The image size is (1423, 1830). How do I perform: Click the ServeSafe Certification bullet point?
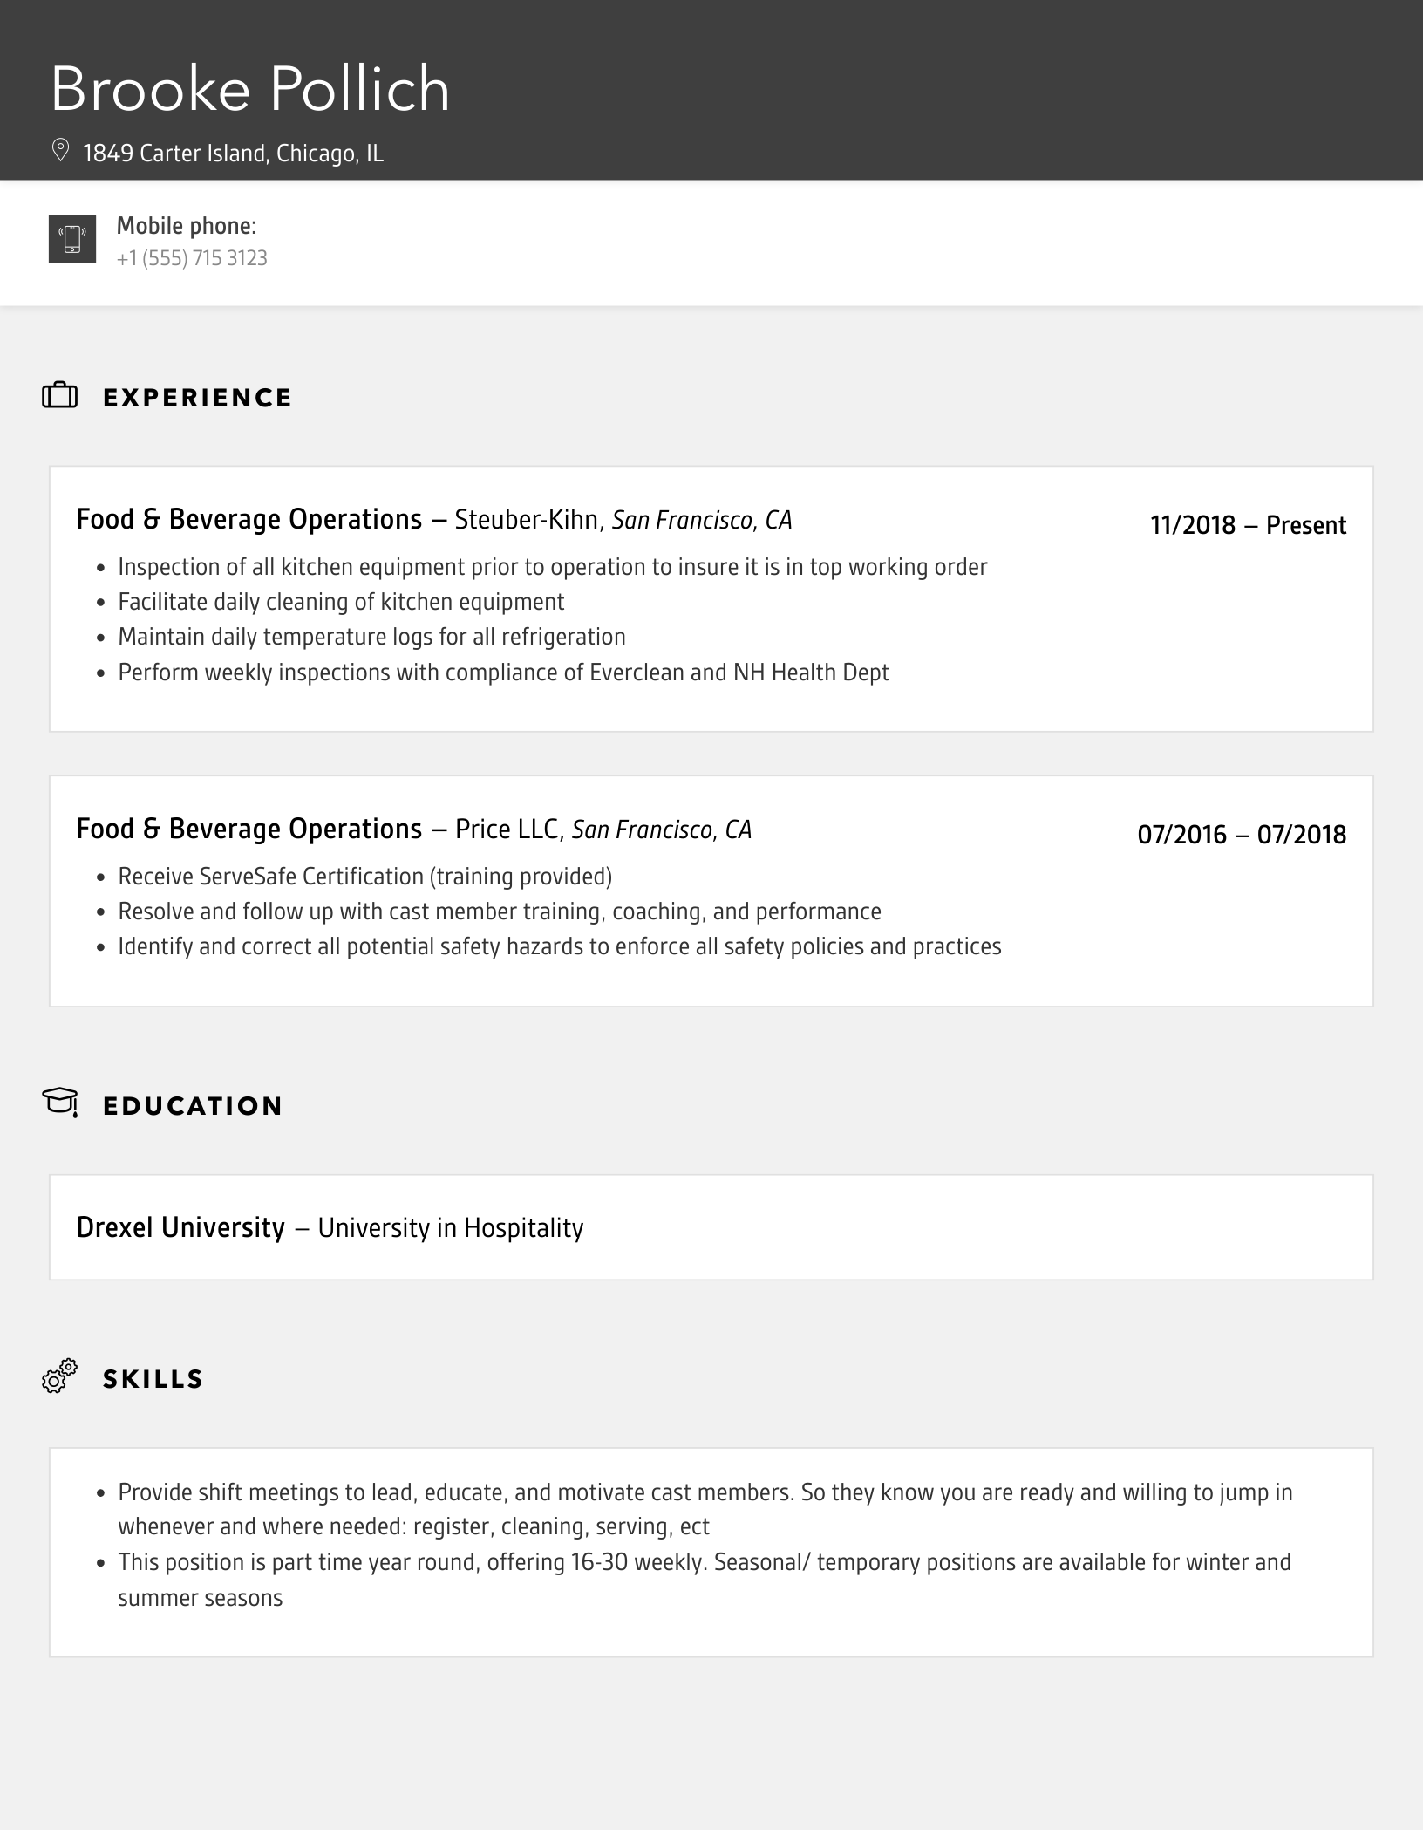click(x=364, y=877)
